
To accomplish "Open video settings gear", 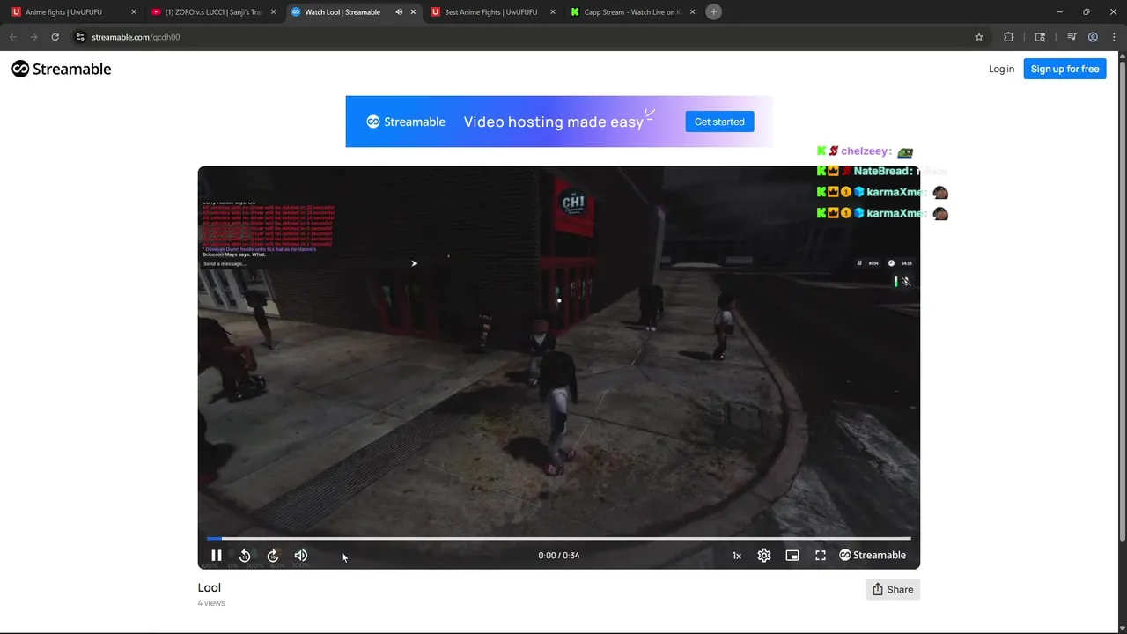I will (764, 556).
